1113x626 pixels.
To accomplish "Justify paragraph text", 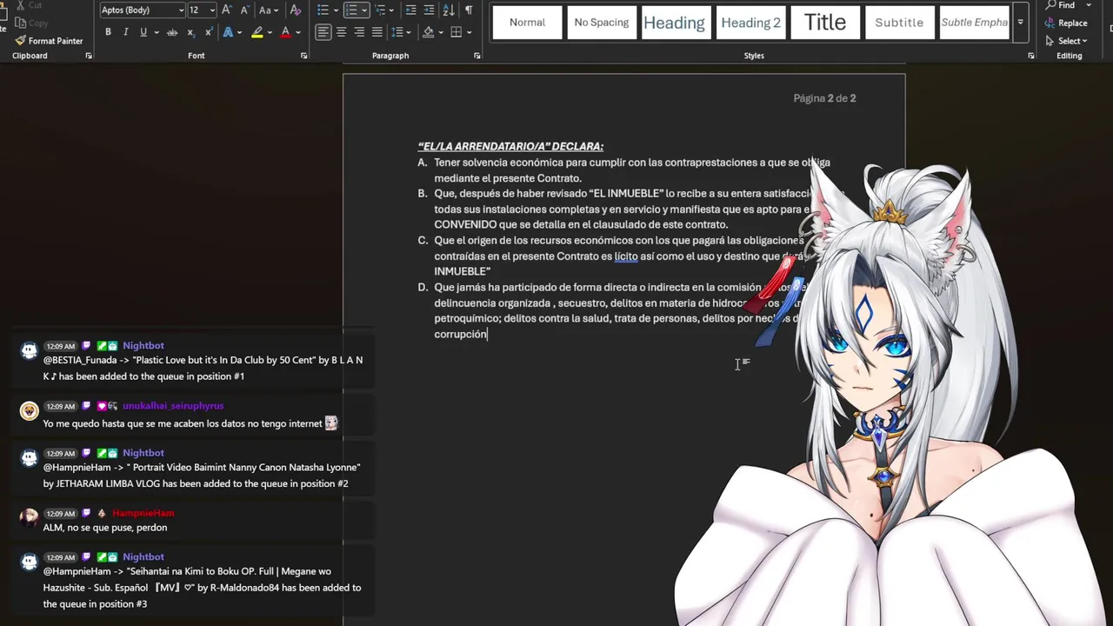I will coord(377,32).
